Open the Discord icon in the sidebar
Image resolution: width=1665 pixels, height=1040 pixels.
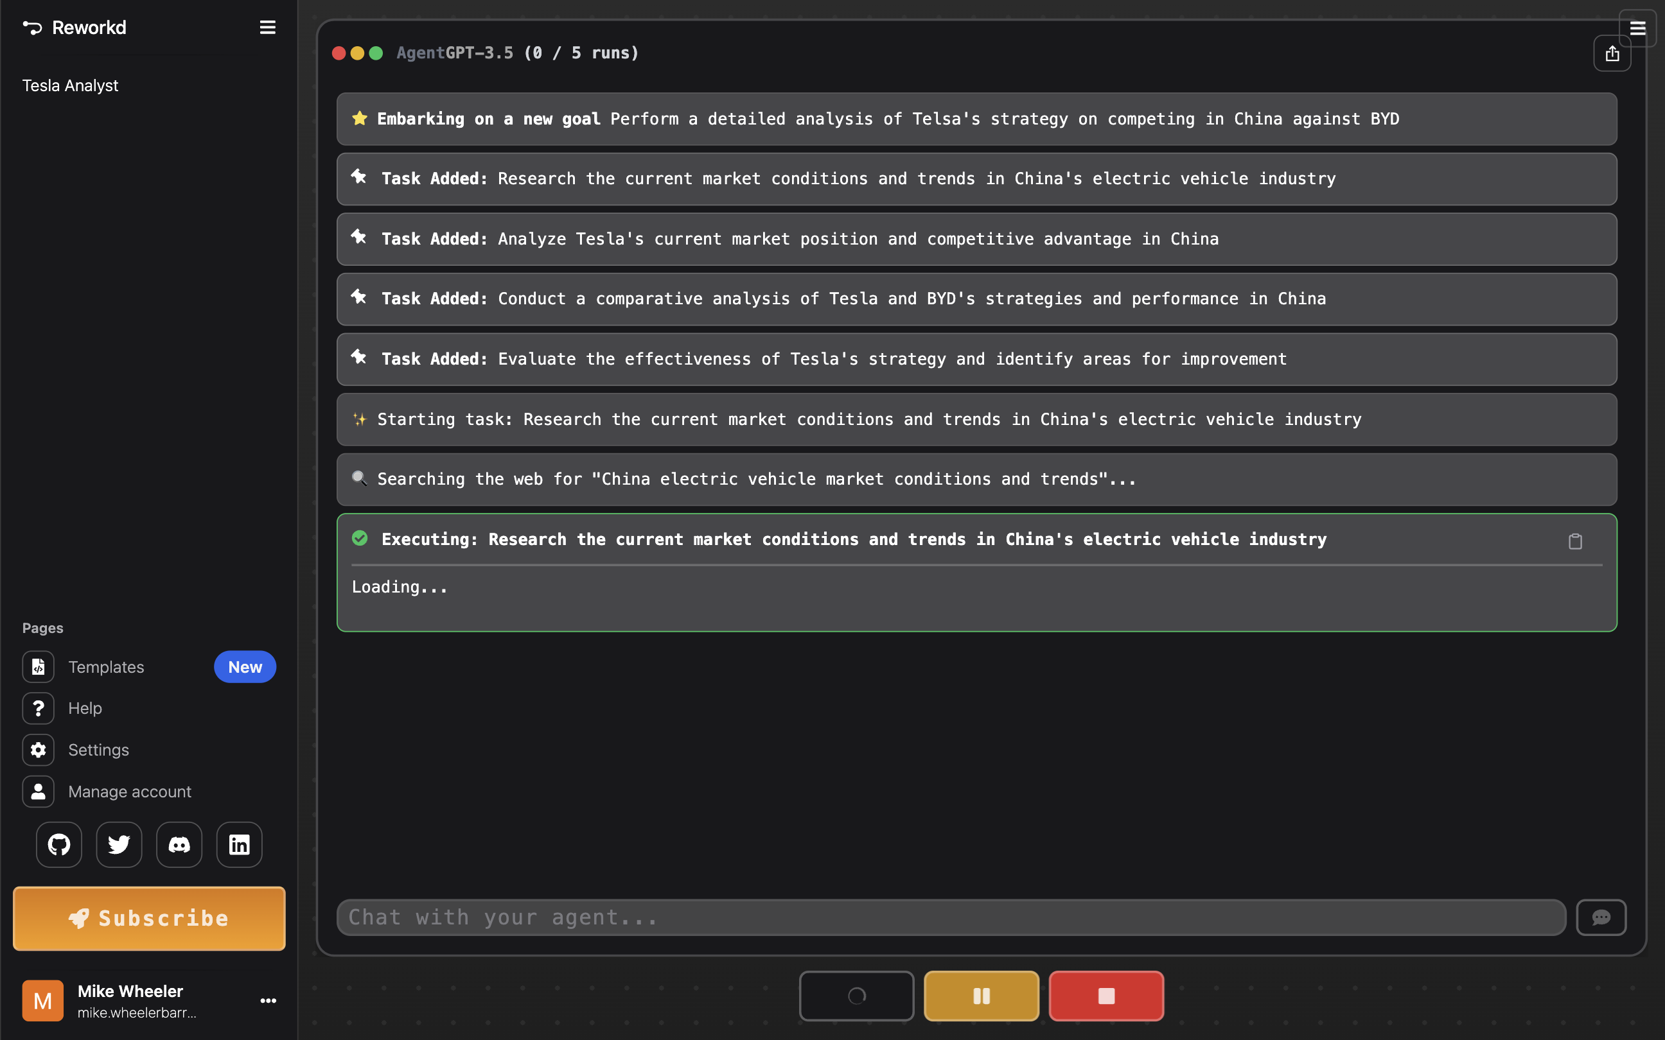179,844
